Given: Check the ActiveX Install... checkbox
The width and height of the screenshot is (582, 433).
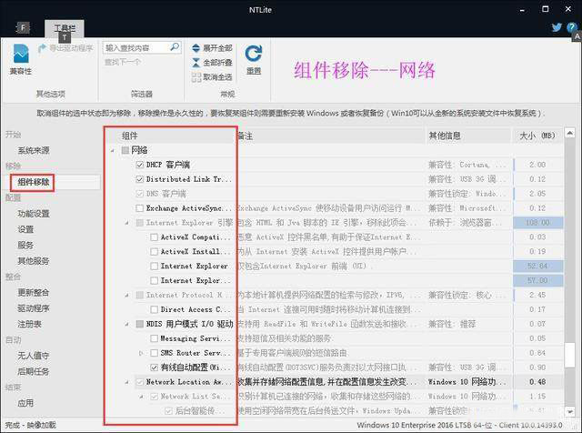Looking at the screenshot, I should [155, 251].
